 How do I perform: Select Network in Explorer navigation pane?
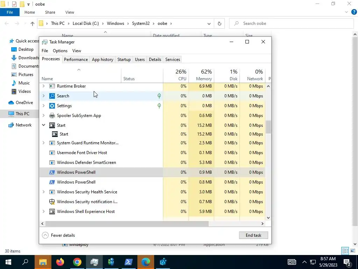(20, 125)
